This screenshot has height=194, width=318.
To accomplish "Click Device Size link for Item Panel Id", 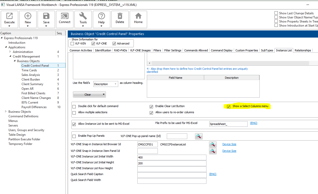I will pyautogui.click(x=229, y=151).
